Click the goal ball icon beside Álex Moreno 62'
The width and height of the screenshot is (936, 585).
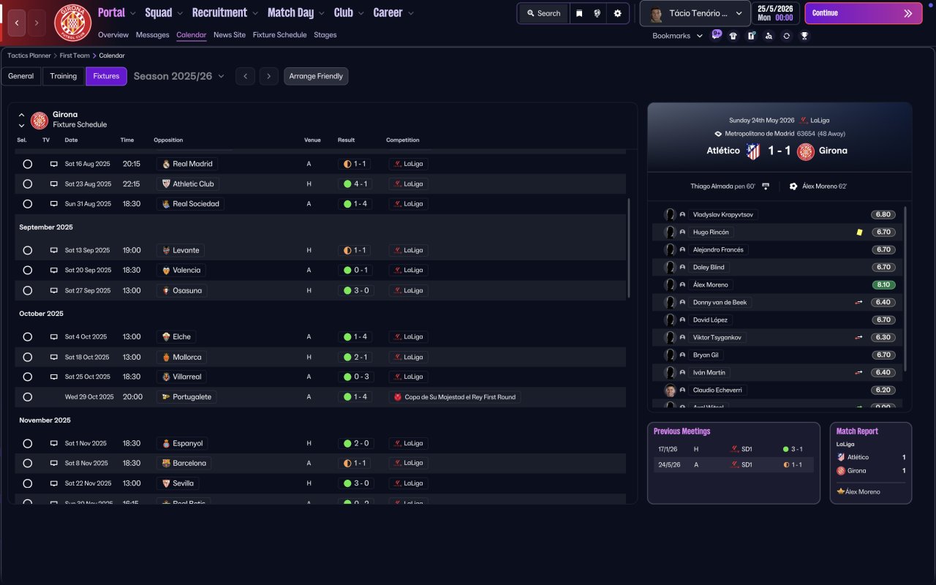(793, 186)
